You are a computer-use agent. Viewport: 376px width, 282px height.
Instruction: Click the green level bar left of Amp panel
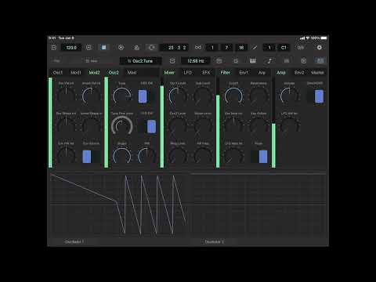point(273,145)
